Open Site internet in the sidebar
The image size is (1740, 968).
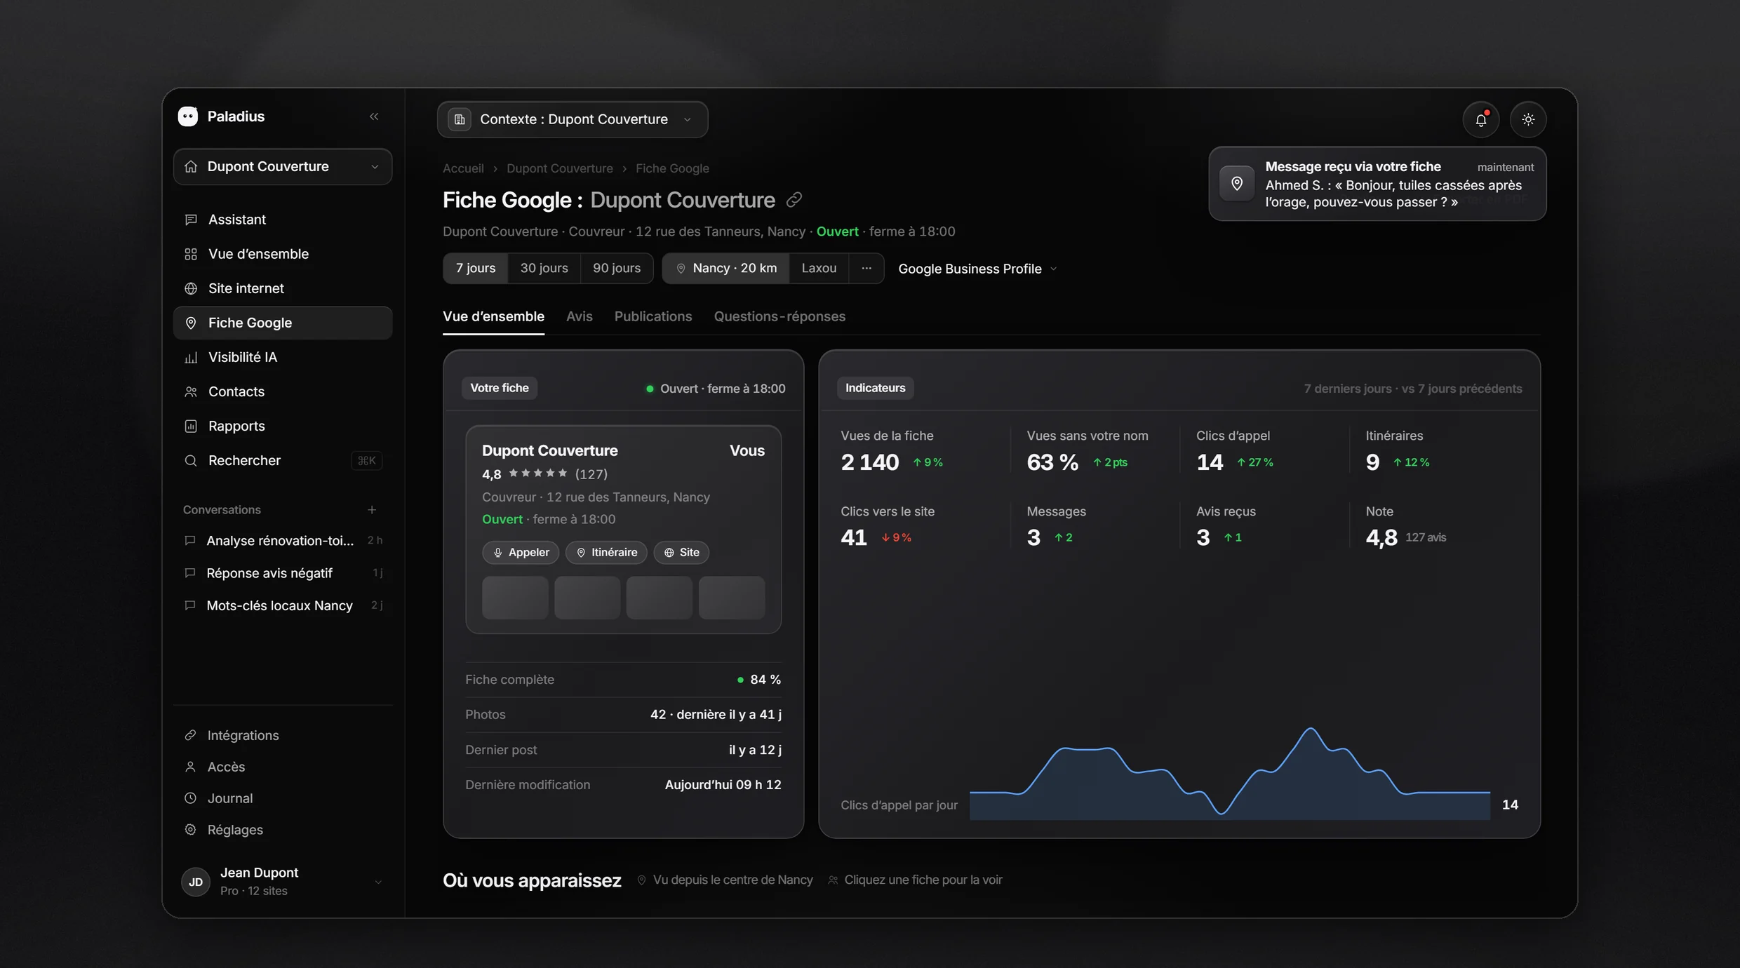(x=283, y=288)
